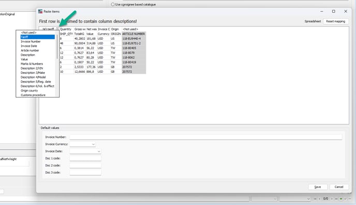
Task: Click cell 118-8079
Action: coord(133,53)
